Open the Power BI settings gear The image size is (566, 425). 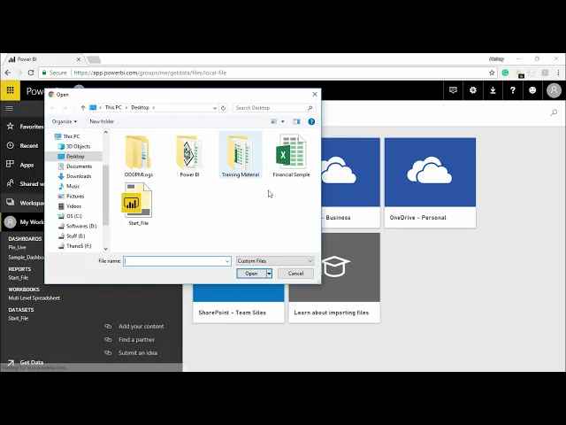click(x=473, y=90)
